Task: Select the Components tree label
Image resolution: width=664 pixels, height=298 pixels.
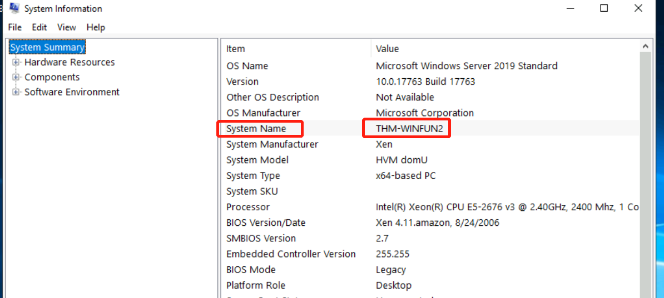Action: click(x=52, y=77)
